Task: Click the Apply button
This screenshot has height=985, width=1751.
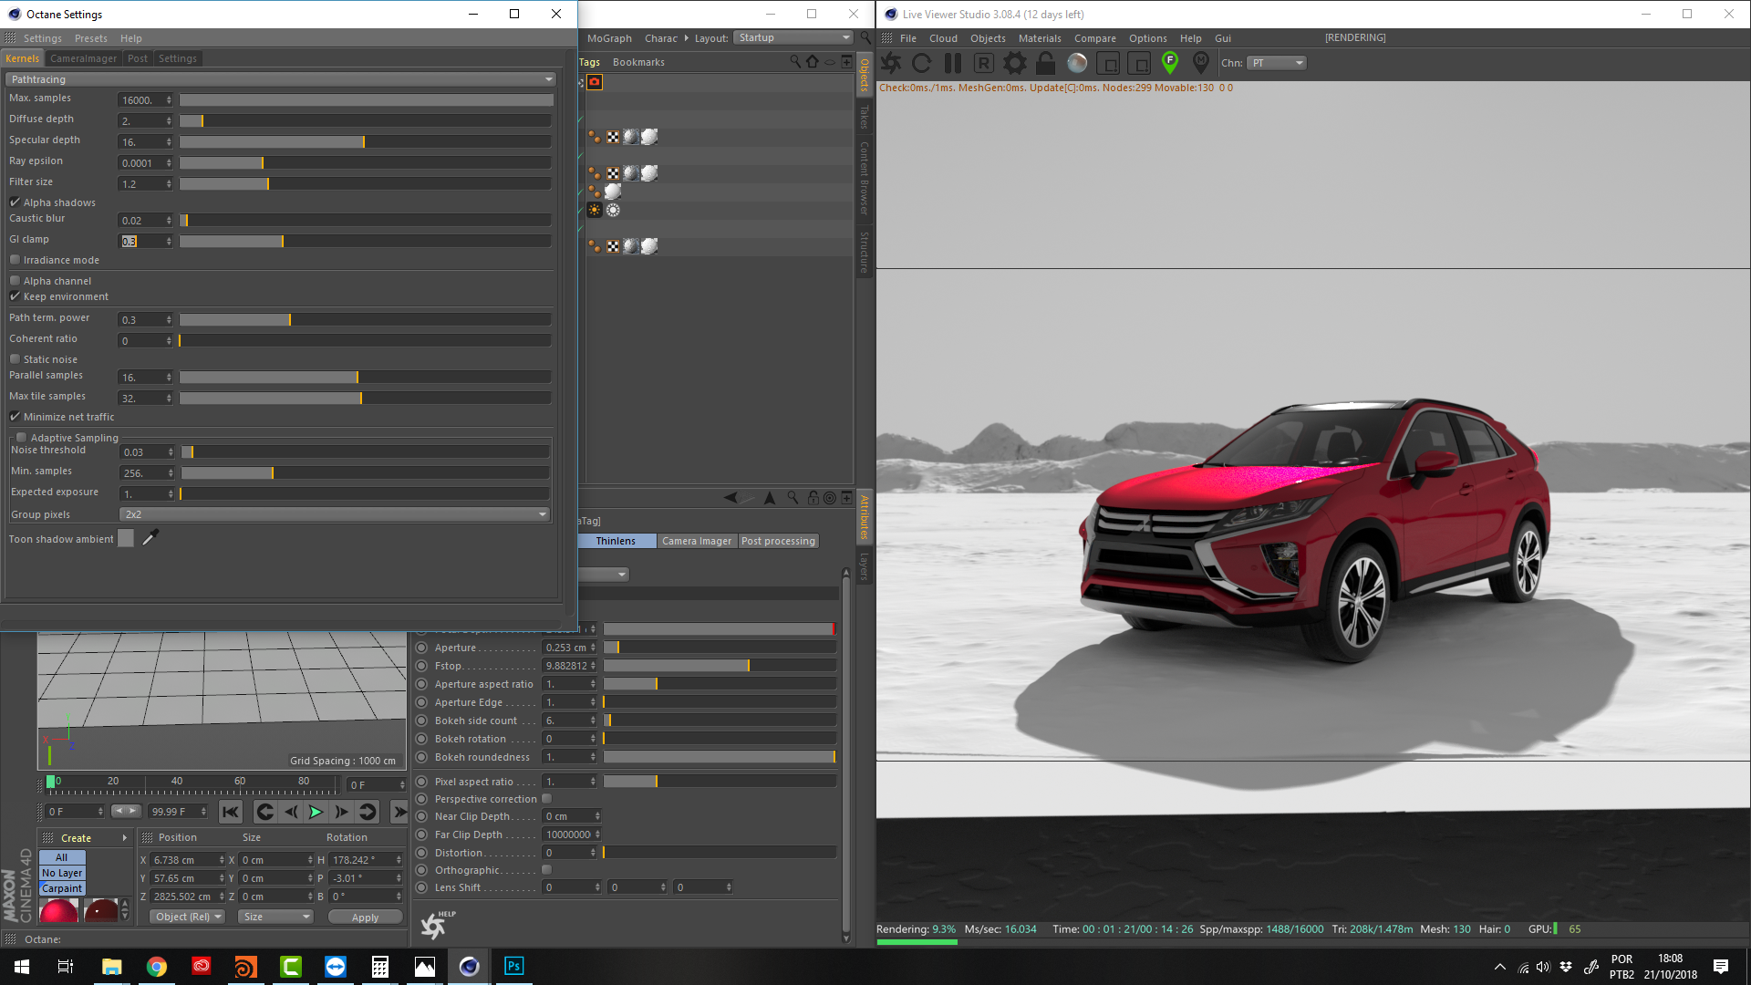Action: point(365,918)
